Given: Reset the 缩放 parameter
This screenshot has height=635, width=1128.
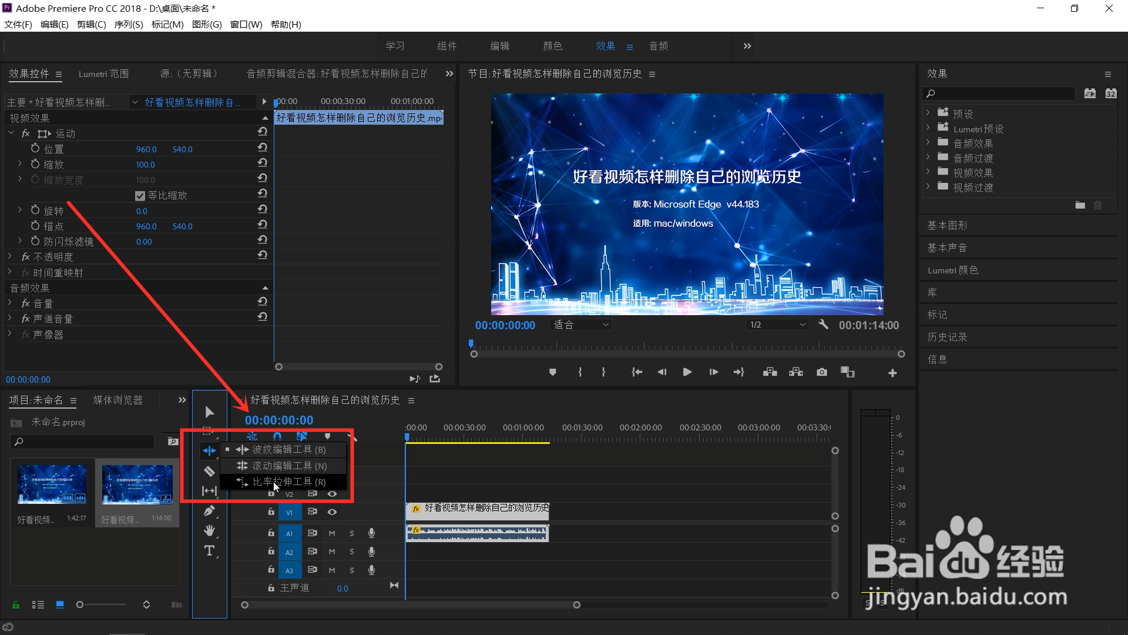Looking at the screenshot, I should [263, 163].
